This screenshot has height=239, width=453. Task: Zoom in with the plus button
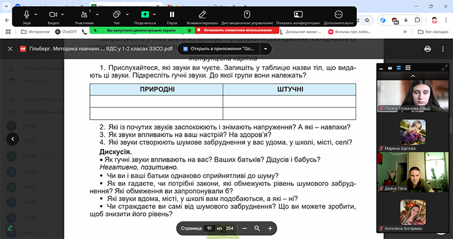(x=270, y=228)
